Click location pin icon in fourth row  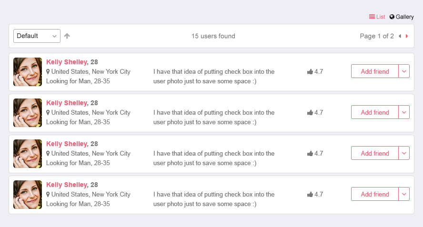(x=48, y=195)
